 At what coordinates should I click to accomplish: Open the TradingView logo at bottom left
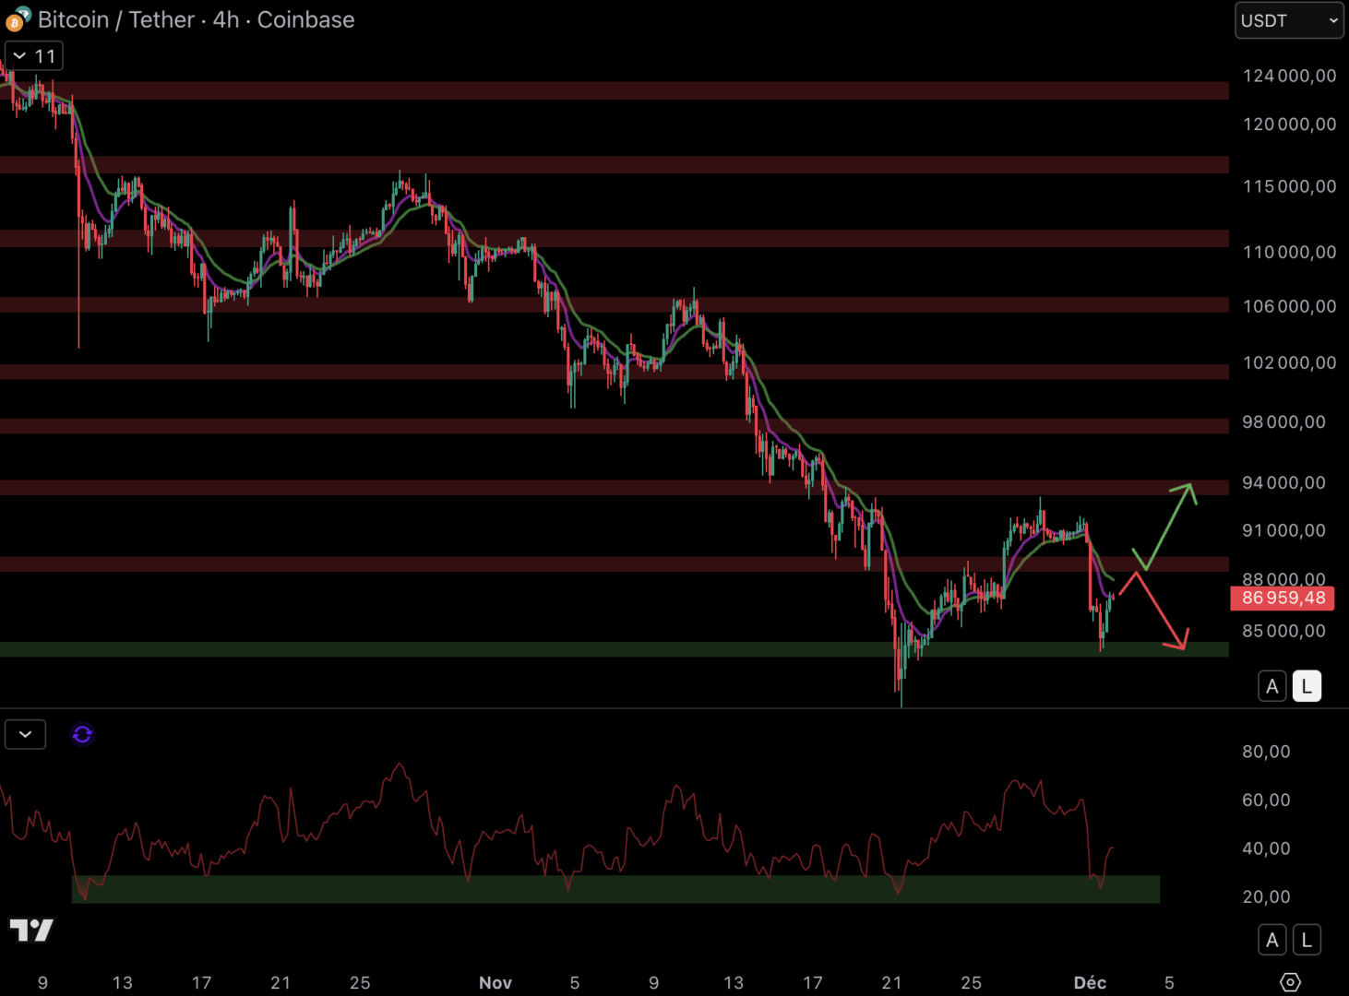point(31,930)
